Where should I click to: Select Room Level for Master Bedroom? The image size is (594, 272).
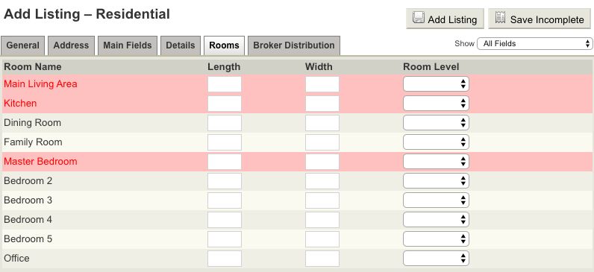[436, 162]
